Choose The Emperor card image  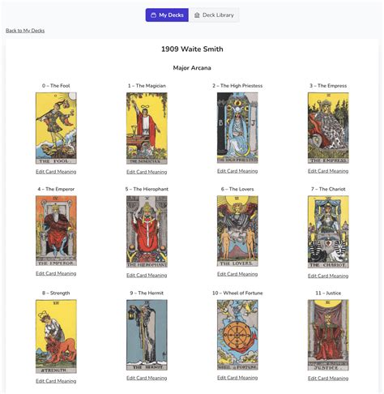coord(56,231)
